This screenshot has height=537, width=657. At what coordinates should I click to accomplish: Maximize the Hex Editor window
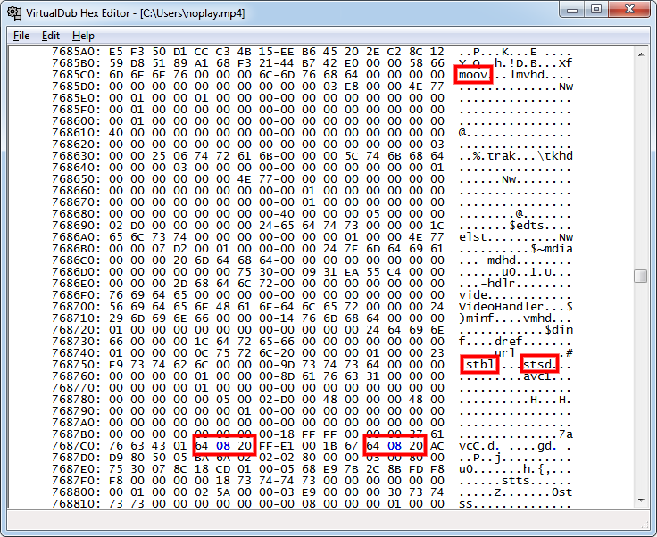(x=596, y=9)
